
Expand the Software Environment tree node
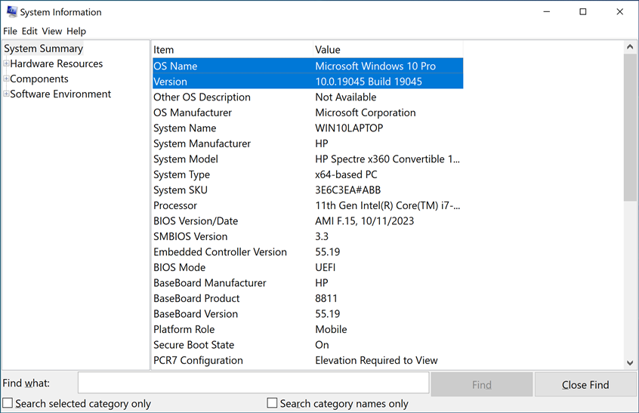6,94
